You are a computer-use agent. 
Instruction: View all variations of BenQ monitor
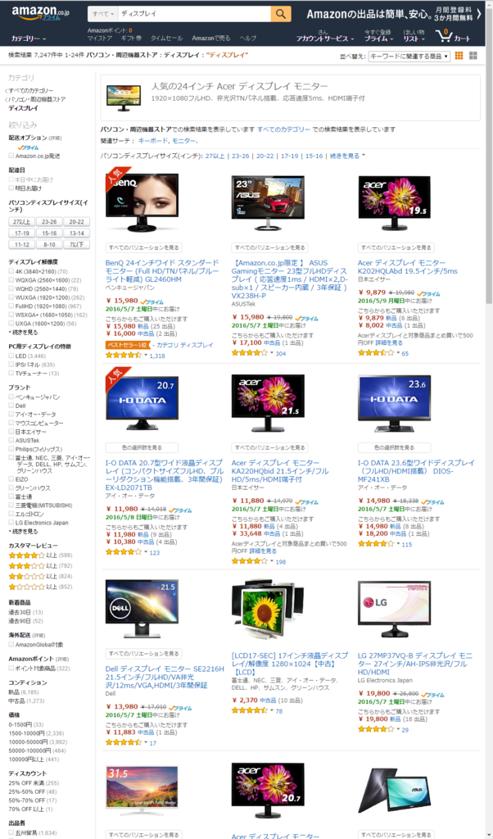click(144, 247)
